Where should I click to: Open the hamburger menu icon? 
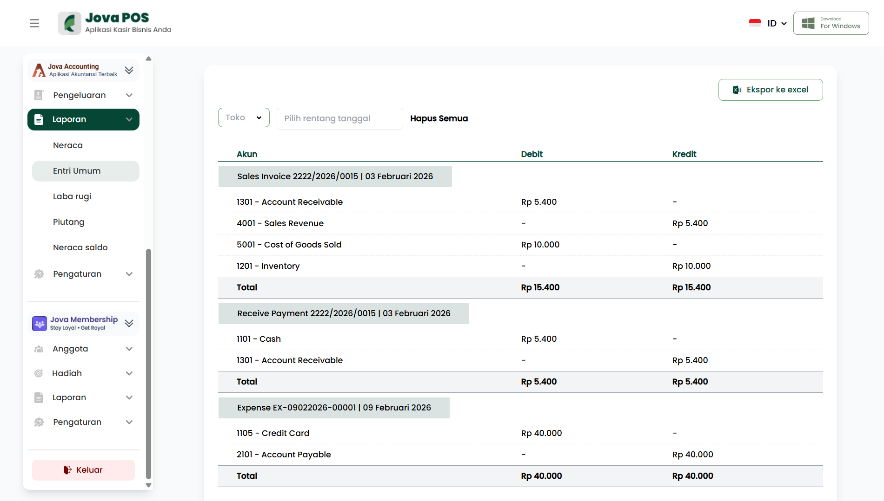pyautogui.click(x=34, y=23)
